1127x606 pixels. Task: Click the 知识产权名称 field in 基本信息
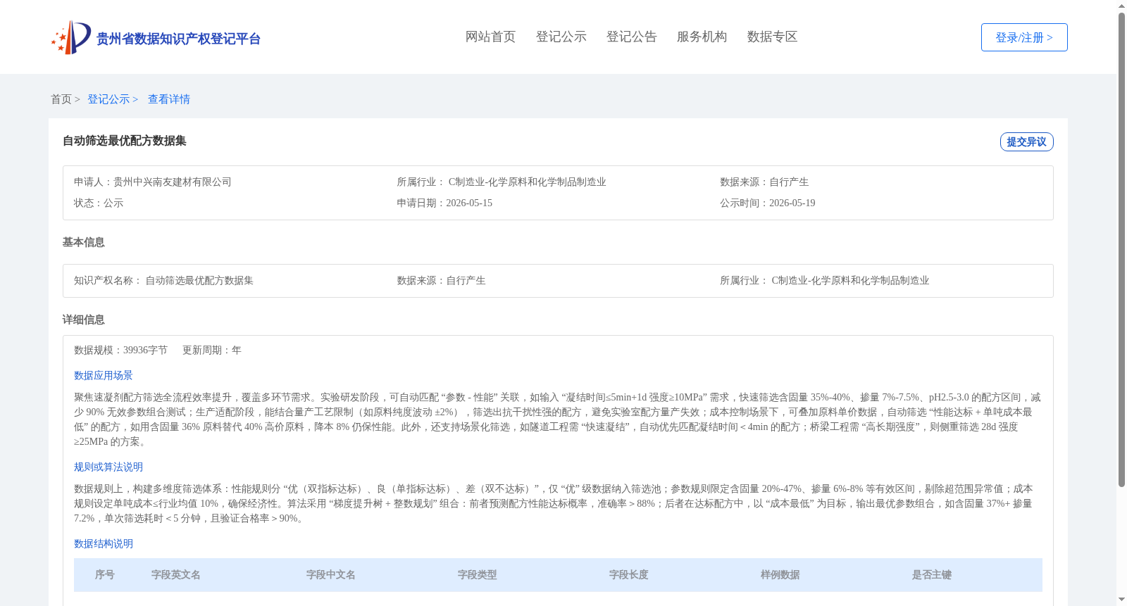163,280
